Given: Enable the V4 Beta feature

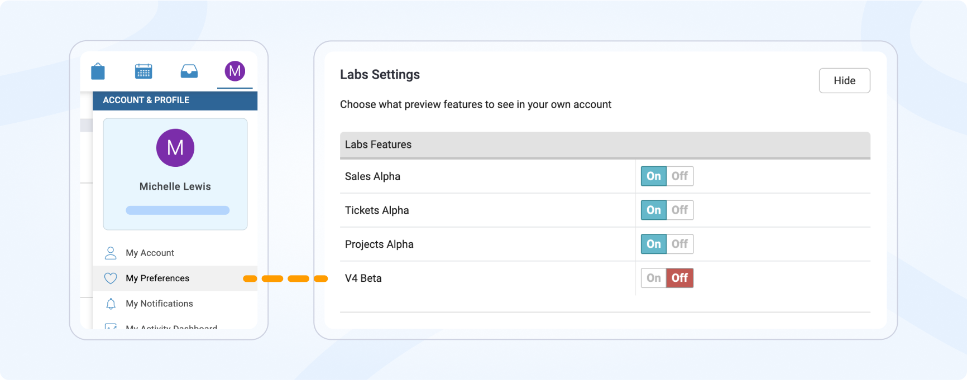Looking at the screenshot, I should [653, 278].
